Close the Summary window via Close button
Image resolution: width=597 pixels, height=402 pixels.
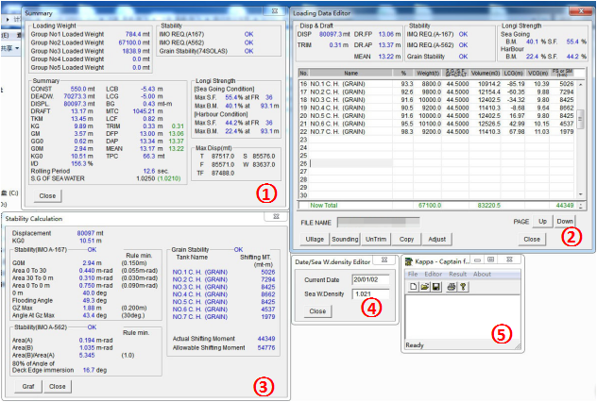(47, 196)
